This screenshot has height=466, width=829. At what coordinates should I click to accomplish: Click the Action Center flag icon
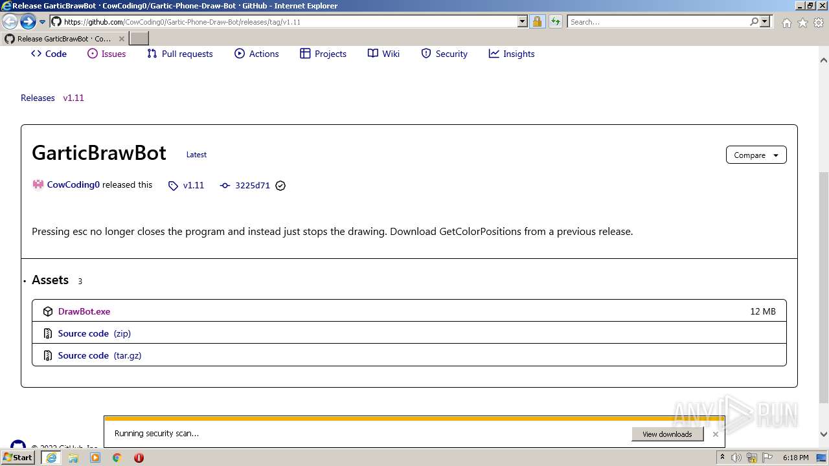click(x=767, y=458)
